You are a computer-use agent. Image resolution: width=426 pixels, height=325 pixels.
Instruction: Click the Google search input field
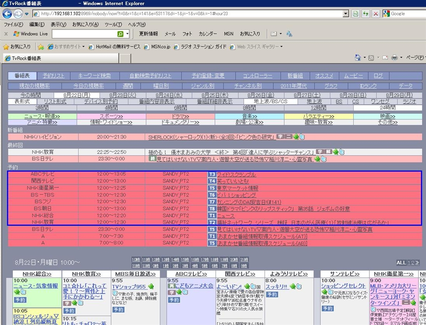[x=406, y=14]
